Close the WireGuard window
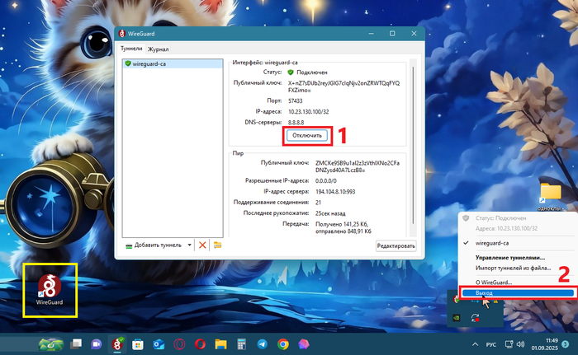The height and width of the screenshot is (355, 578). click(414, 34)
